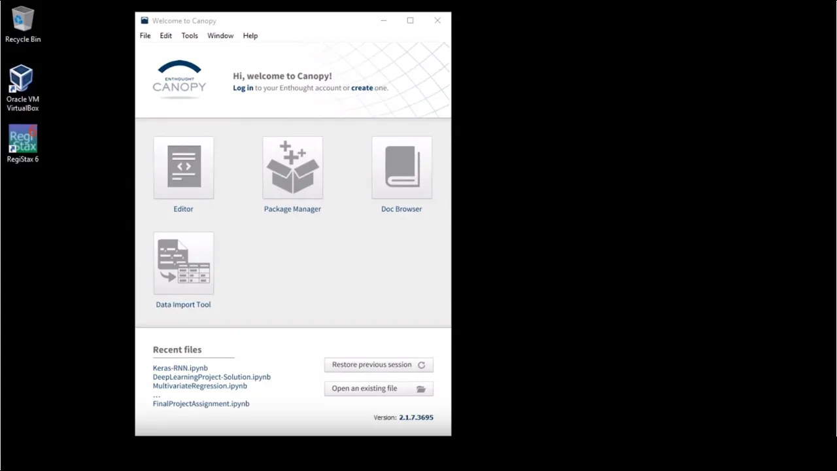The image size is (837, 471).
Task: Open the File menu
Action: [x=145, y=36]
